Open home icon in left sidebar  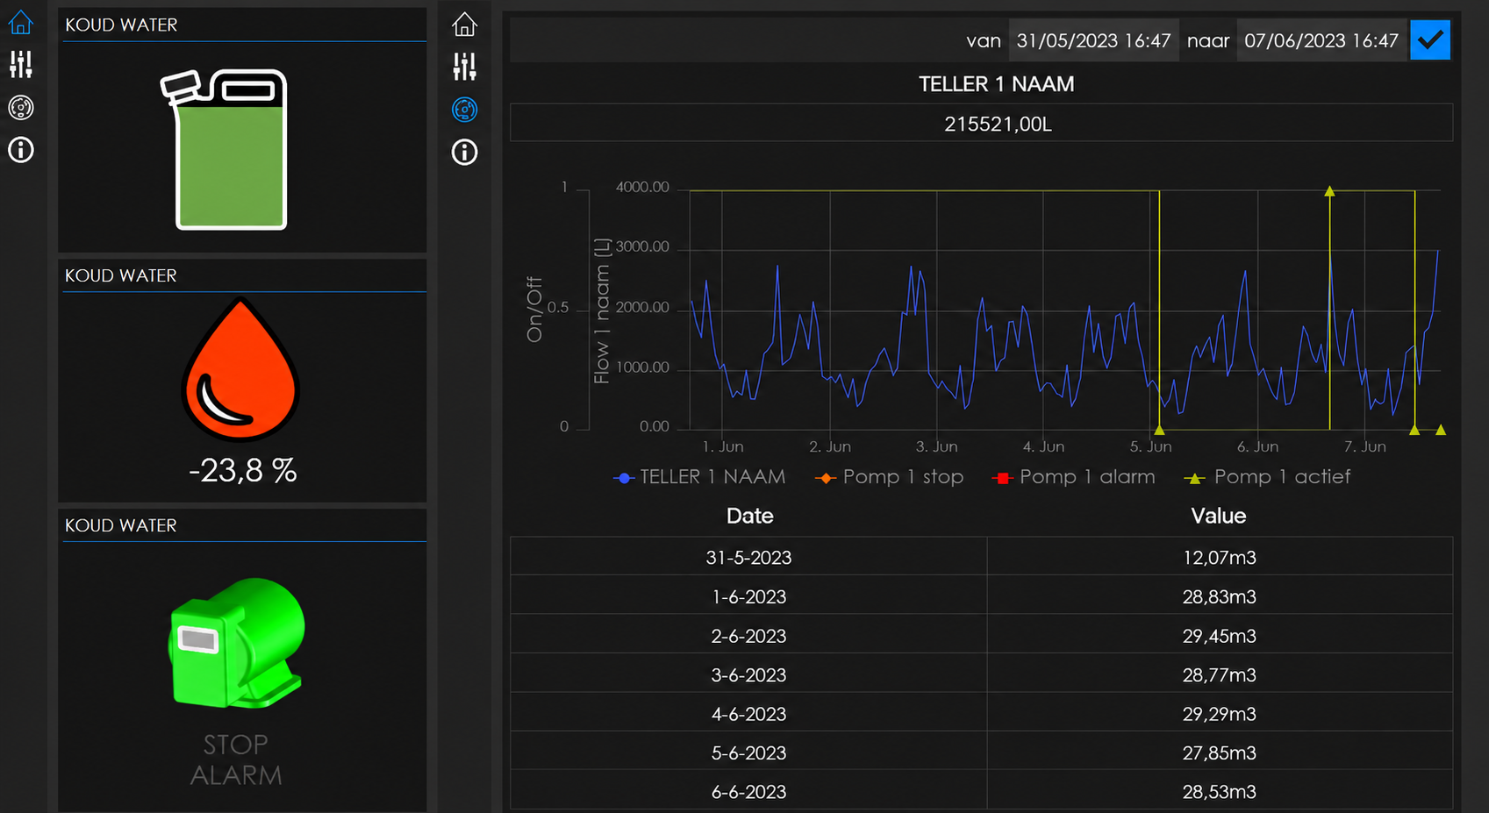[21, 22]
